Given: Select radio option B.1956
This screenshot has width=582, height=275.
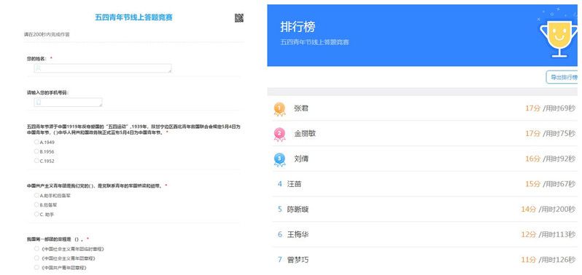Looking at the screenshot, I should coord(36,151).
